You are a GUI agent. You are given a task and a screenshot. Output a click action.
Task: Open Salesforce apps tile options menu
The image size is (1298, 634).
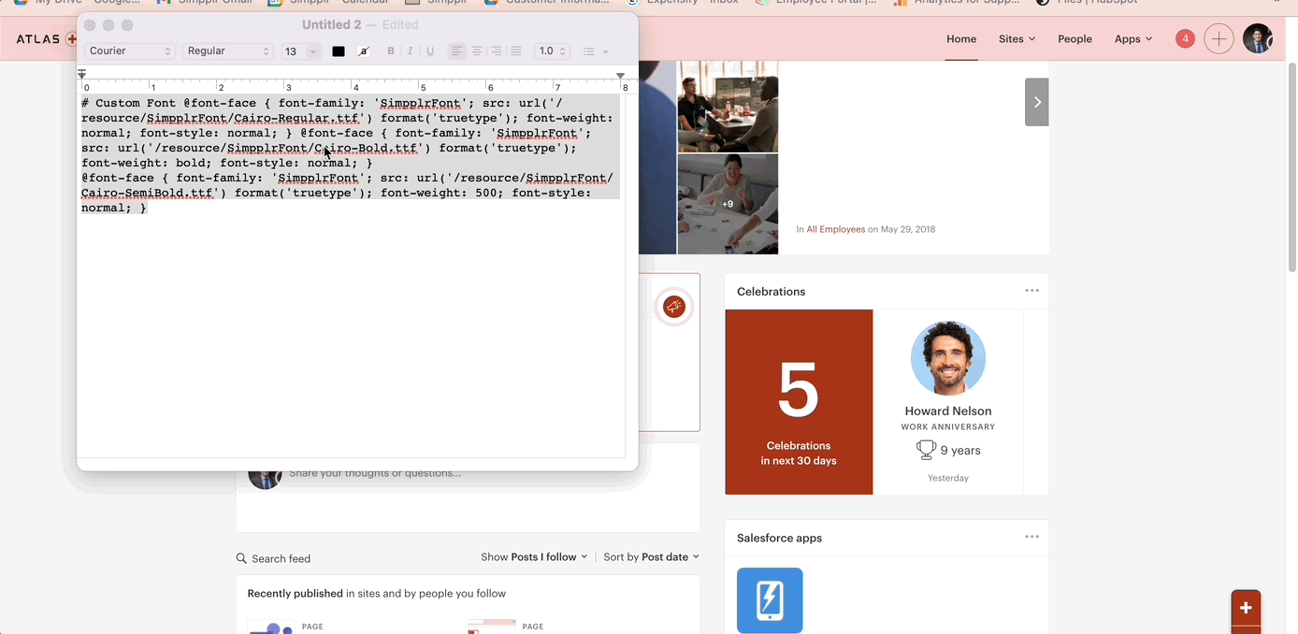point(1031,537)
